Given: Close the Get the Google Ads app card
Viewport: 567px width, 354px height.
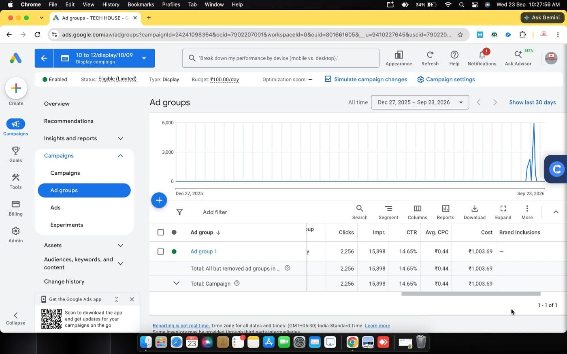Looking at the screenshot, I should pos(132,299).
